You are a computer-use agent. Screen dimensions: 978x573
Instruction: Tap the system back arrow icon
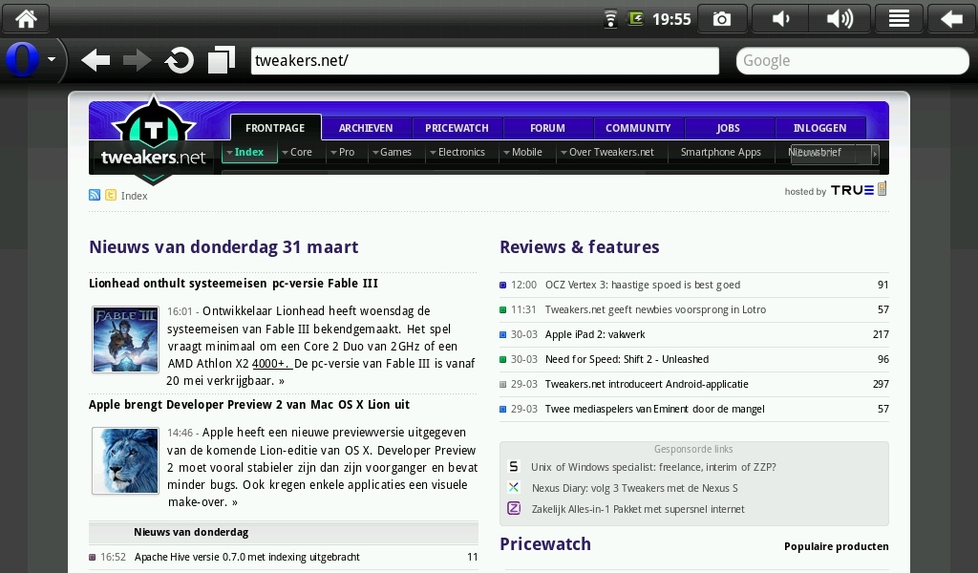coord(951,19)
